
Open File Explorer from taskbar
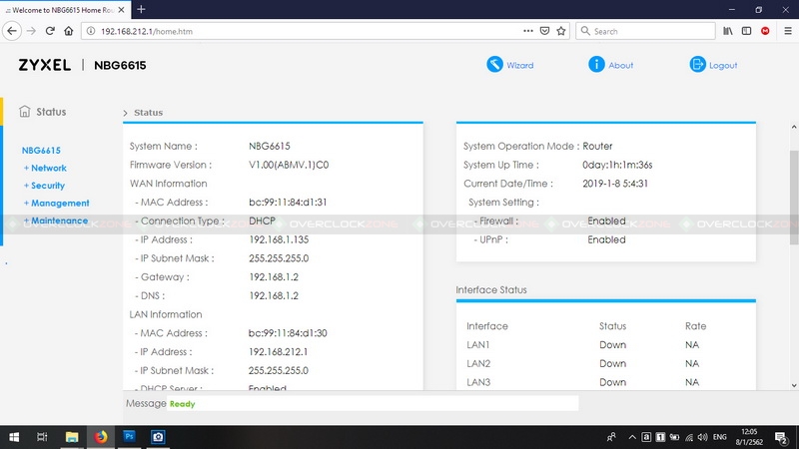click(72, 437)
